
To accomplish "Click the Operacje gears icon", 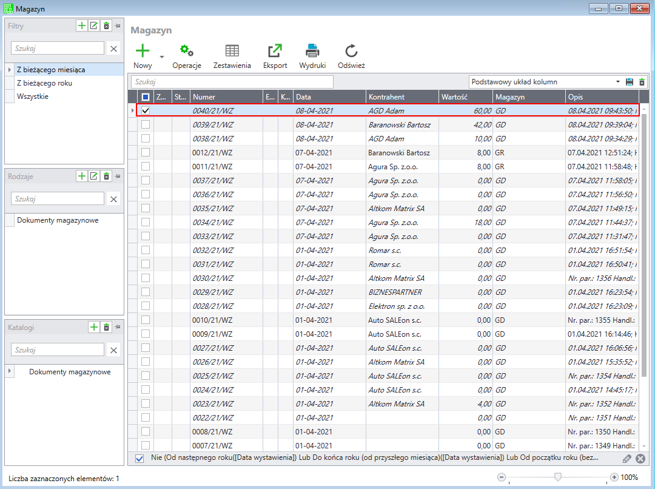I will pyautogui.click(x=186, y=51).
